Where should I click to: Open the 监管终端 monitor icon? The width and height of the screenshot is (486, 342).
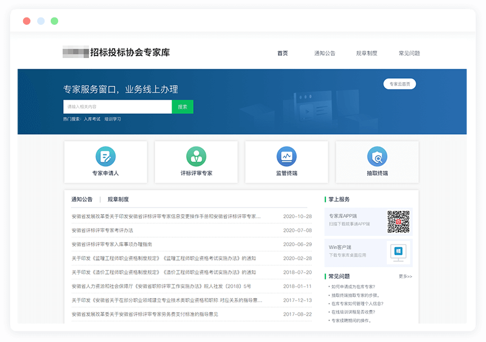point(286,156)
